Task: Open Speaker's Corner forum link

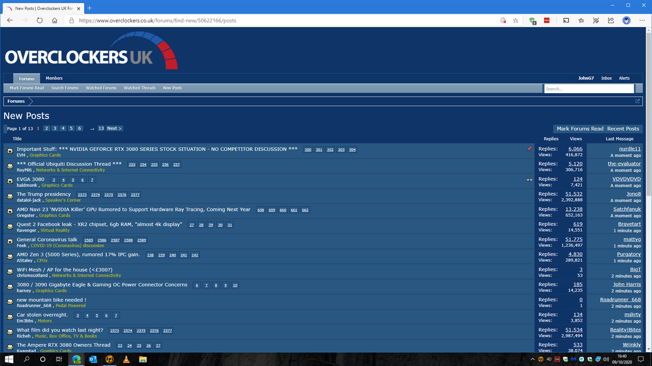Action: pos(63,200)
